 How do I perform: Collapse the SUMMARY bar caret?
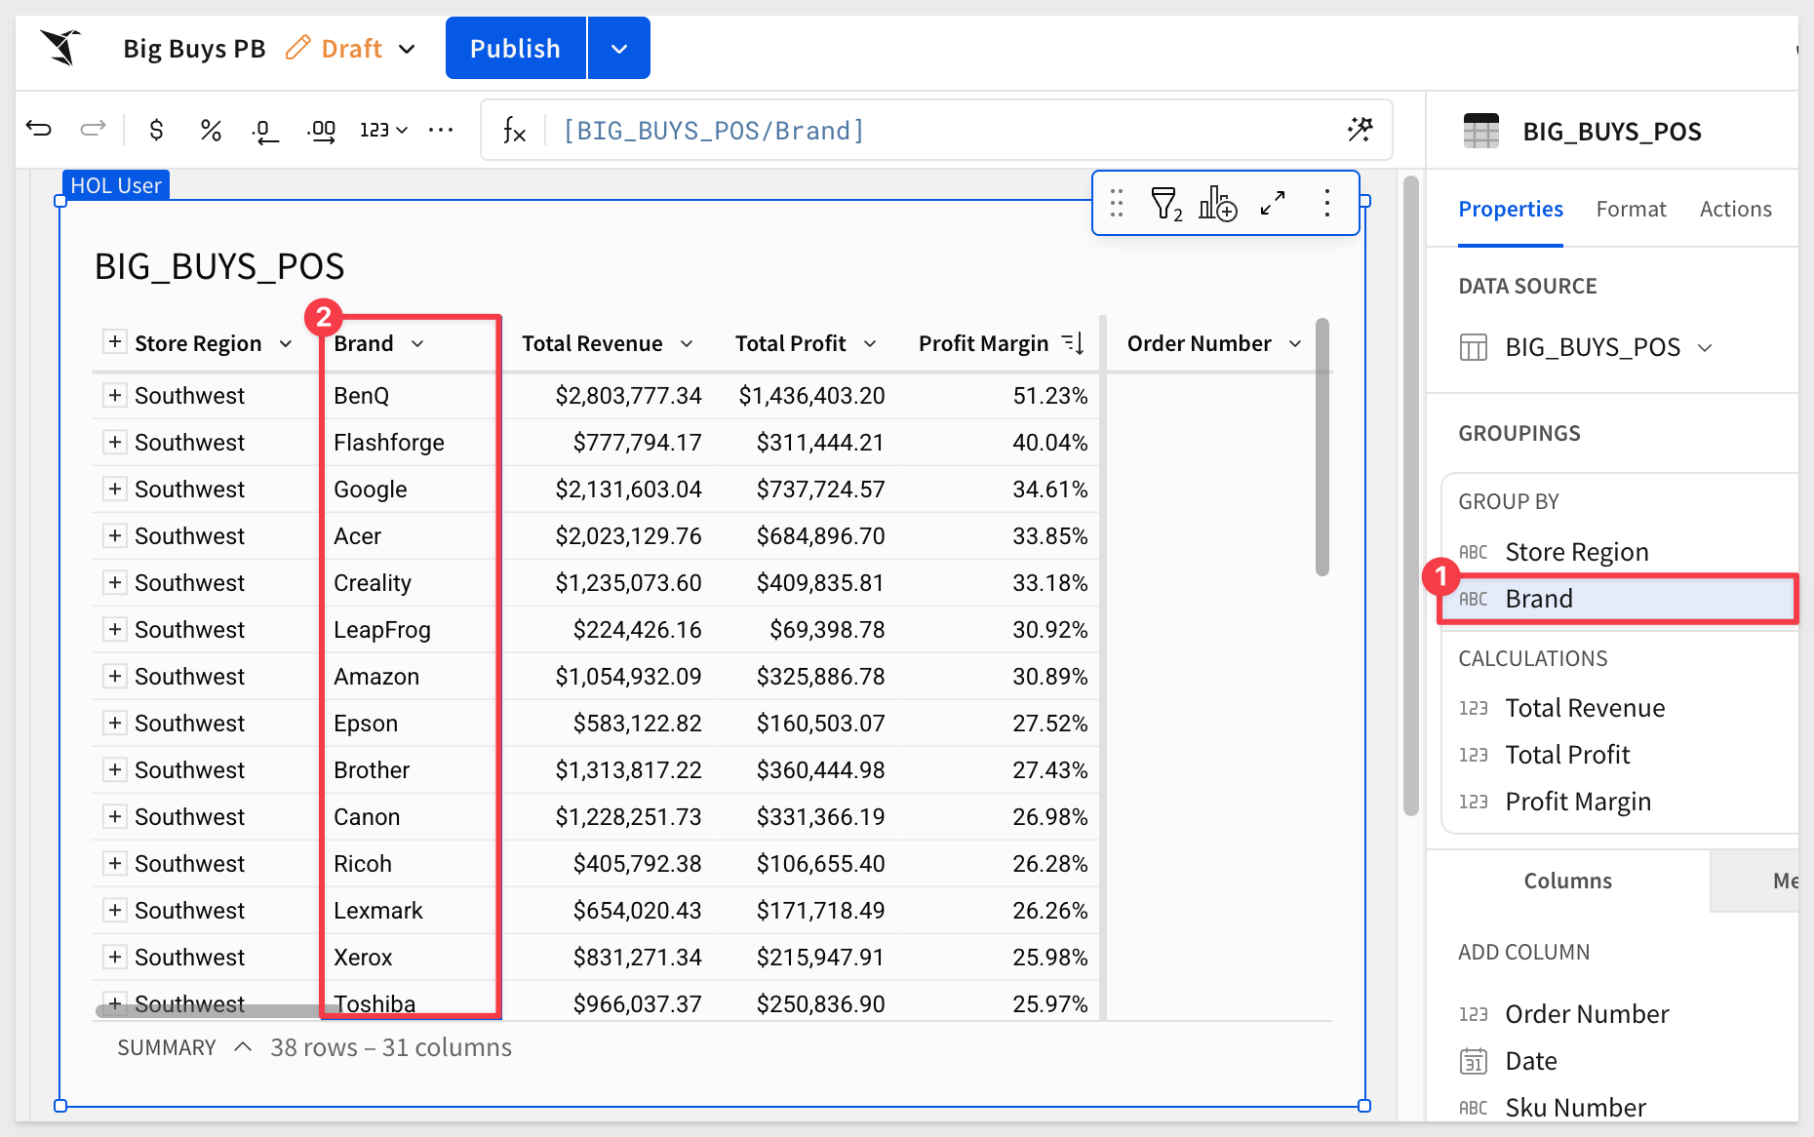(243, 1046)
